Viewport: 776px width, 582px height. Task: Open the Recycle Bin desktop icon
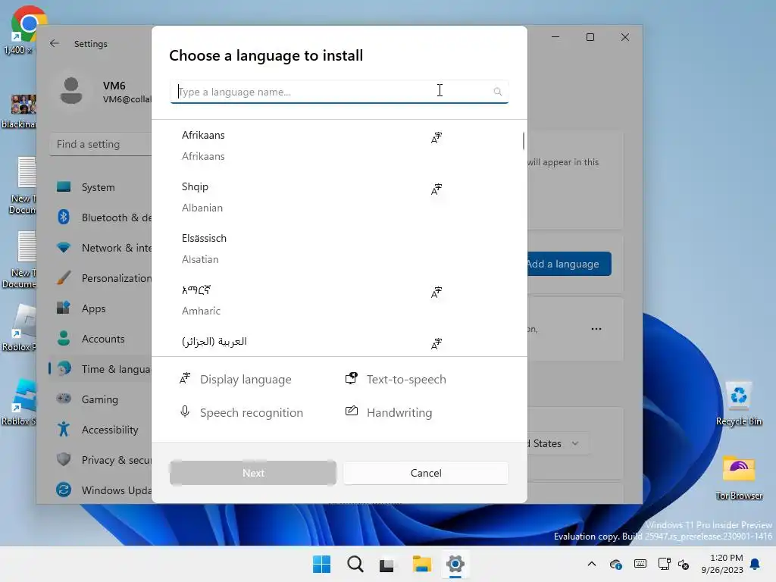click(x=738, y=403)
